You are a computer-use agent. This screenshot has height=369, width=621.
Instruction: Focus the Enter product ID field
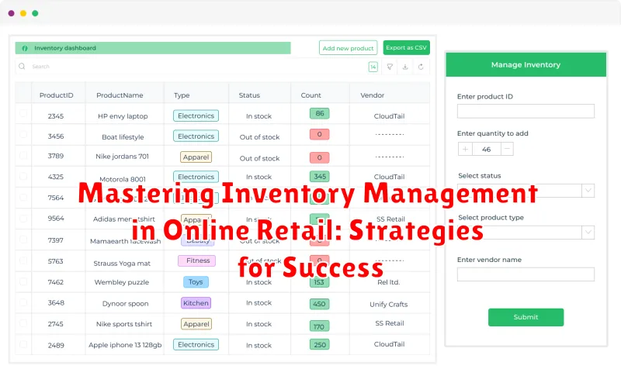coord(526,112)
